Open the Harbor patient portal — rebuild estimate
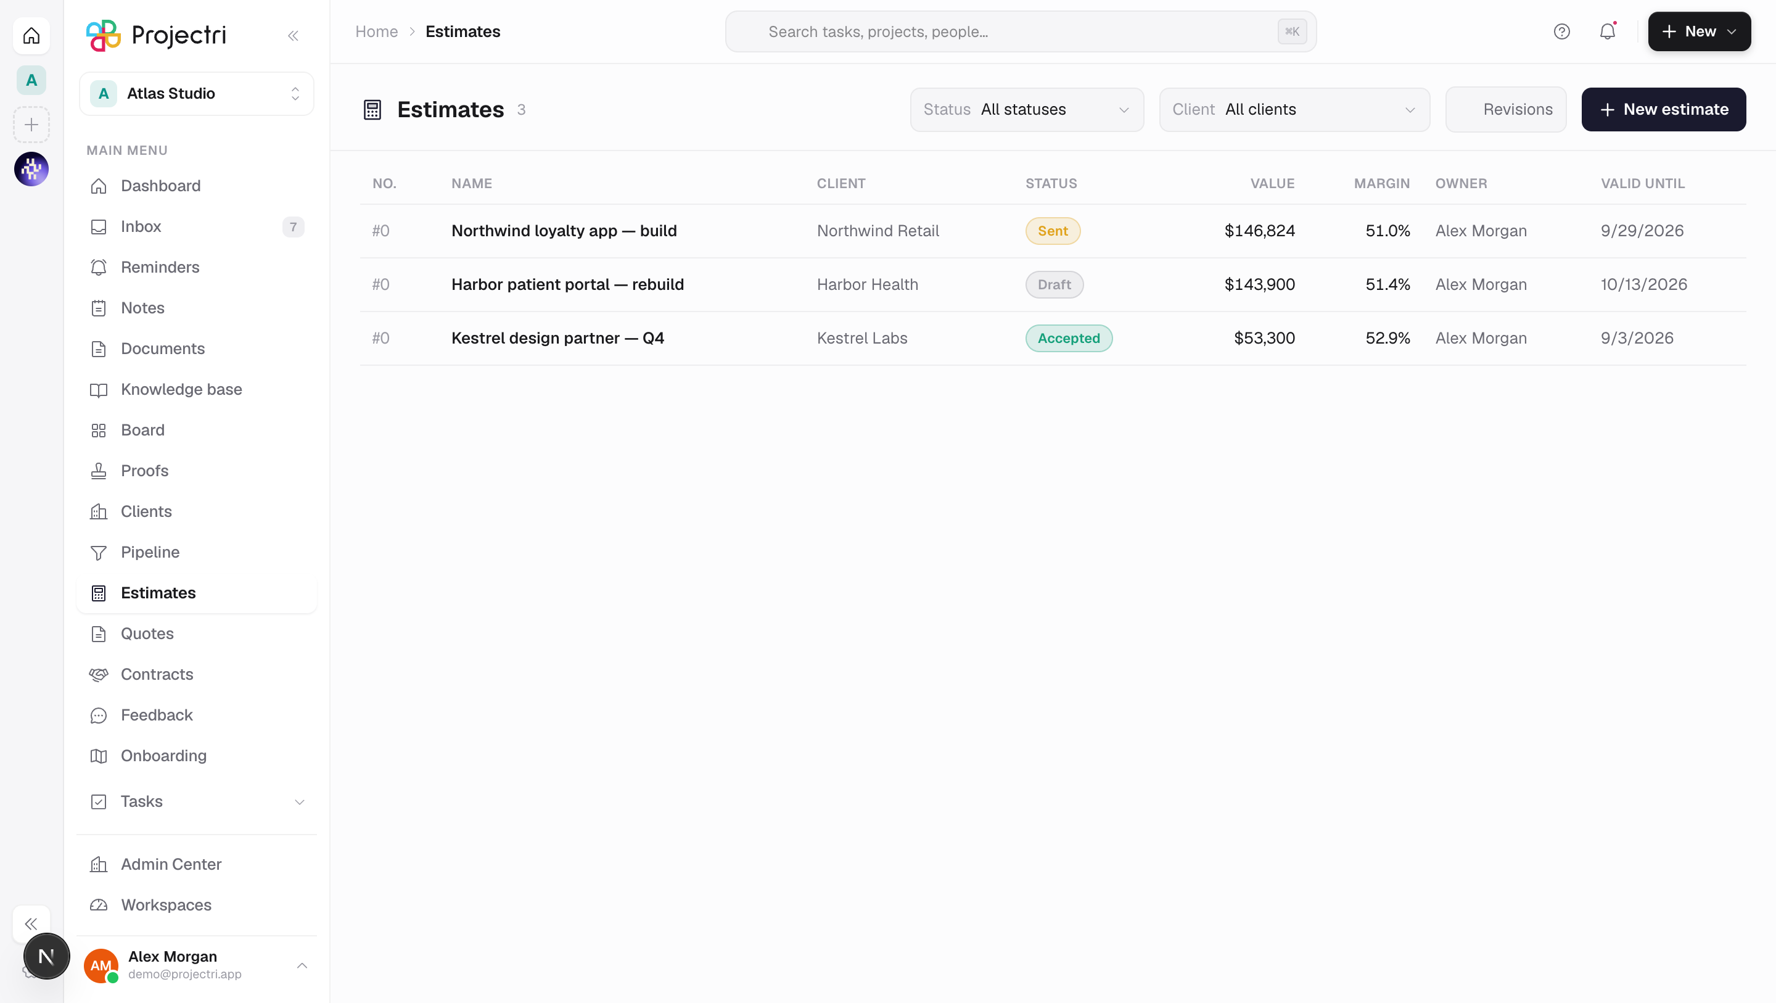This screenshot has height=1003, width=1776. click(x=567, y=285)
